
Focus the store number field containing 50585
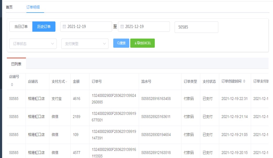click(196, 27)
